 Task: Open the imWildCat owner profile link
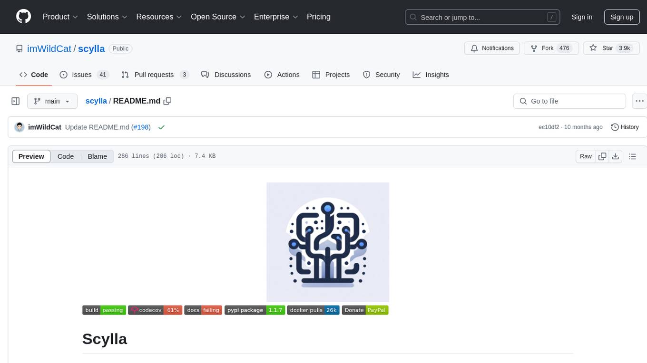tap(49, 48)
